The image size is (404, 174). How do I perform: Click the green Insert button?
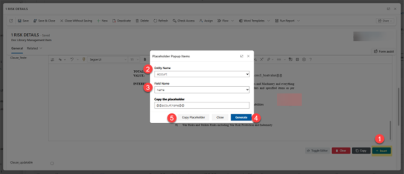382,151
